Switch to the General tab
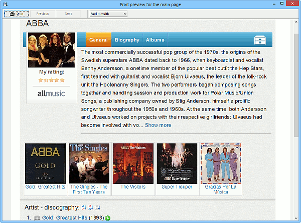 pyautogui.click(x=99, y=40)
